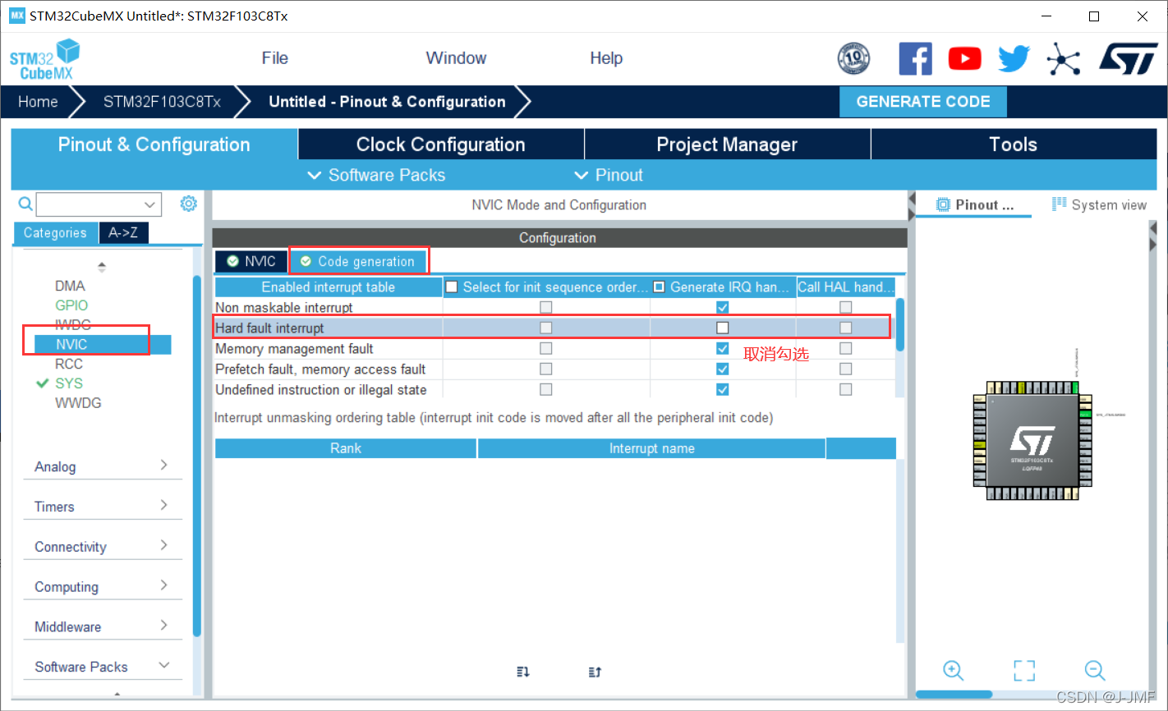Expand the Software Packs dropdown in toolbar
Screen dimensions: 1168x711
[376, 175]
